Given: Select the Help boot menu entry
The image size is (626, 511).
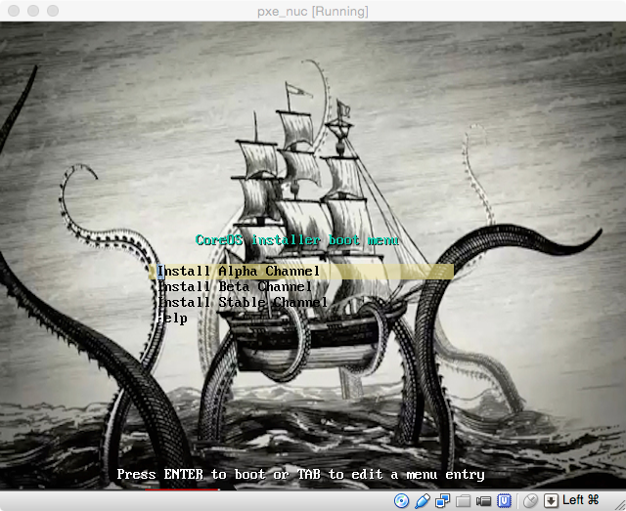Looking at the screenshot, I should pos(172,319).
